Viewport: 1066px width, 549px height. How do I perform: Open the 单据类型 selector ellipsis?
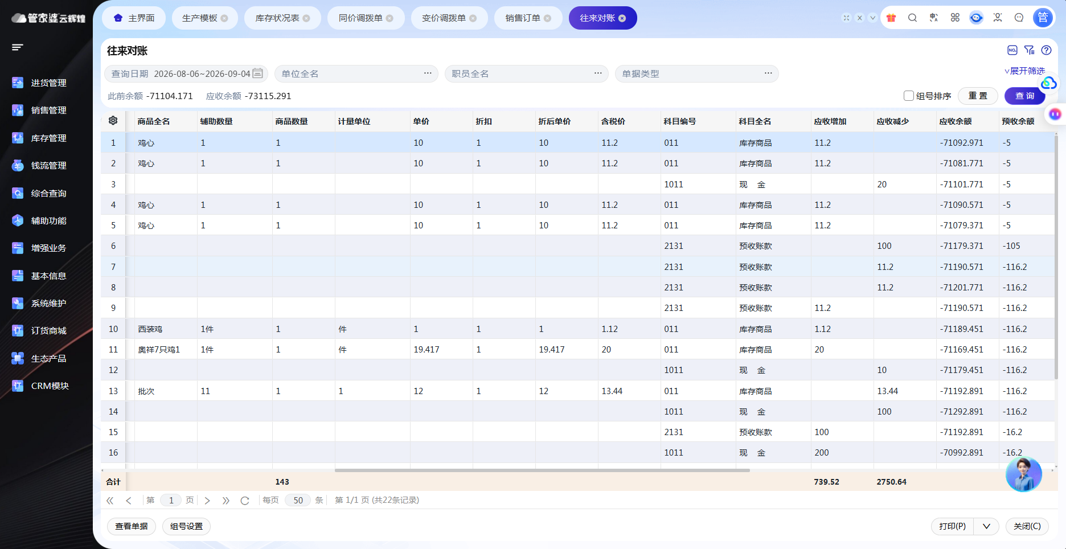(768, 73)
